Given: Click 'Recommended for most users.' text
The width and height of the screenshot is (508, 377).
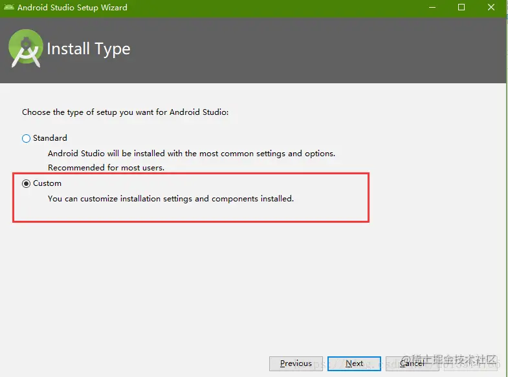Looking at the screenshot, I should pyautogui.click(x=106, y=168).
